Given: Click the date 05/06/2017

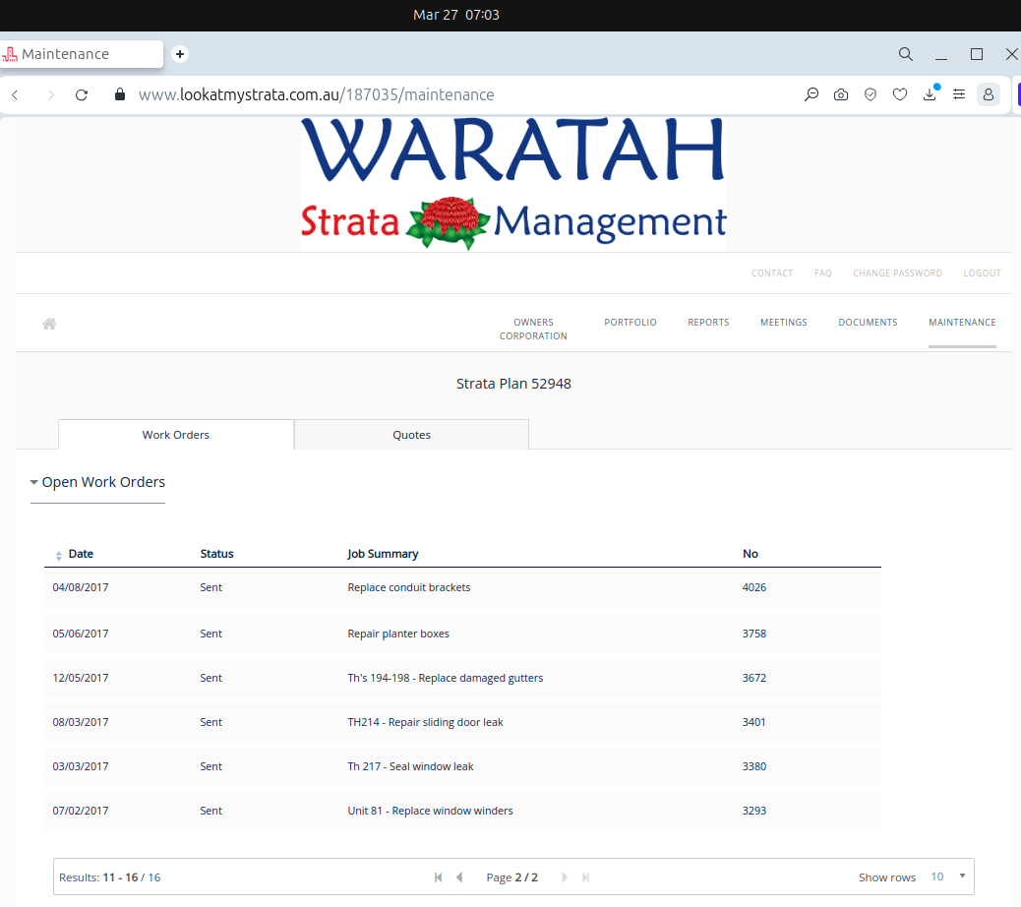Looking at the screenshot, I should [x=81, y=634].
